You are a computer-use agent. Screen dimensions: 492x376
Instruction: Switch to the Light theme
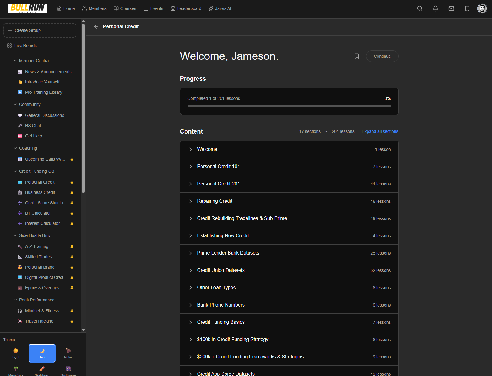tap(16, 353)
